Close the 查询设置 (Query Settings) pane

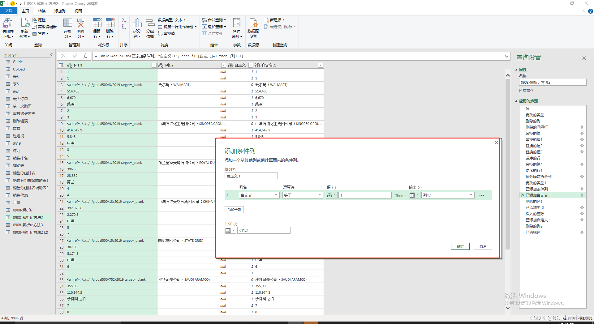tap(584, 58)
